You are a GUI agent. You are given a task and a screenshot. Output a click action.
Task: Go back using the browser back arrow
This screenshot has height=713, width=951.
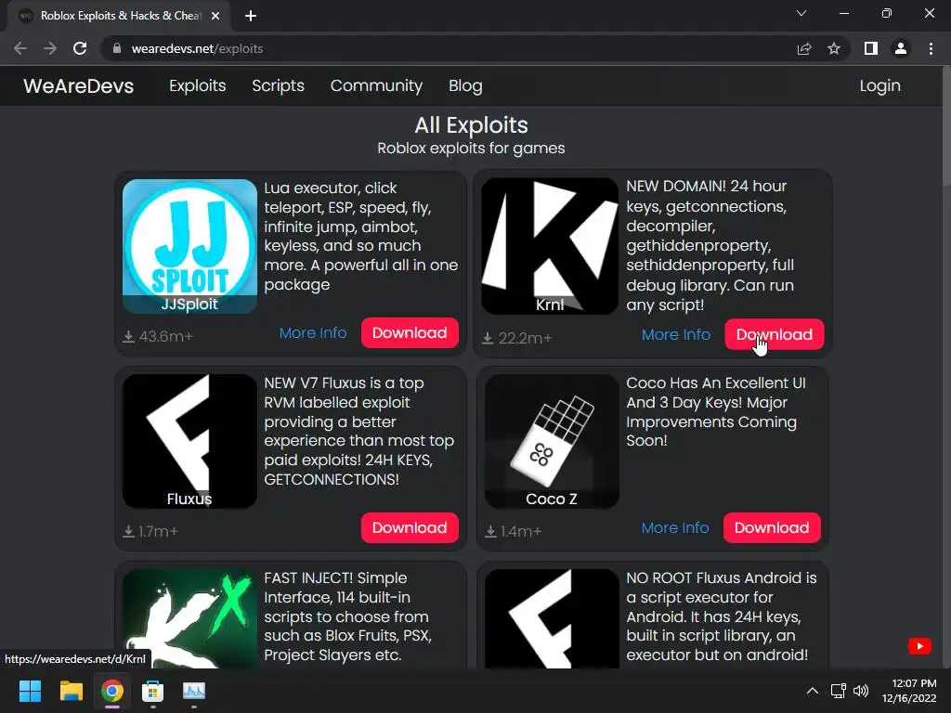(x=20, y=48)
